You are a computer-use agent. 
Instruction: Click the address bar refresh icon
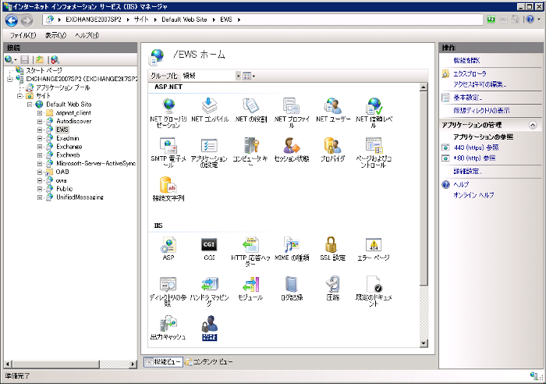pos(491,20)
